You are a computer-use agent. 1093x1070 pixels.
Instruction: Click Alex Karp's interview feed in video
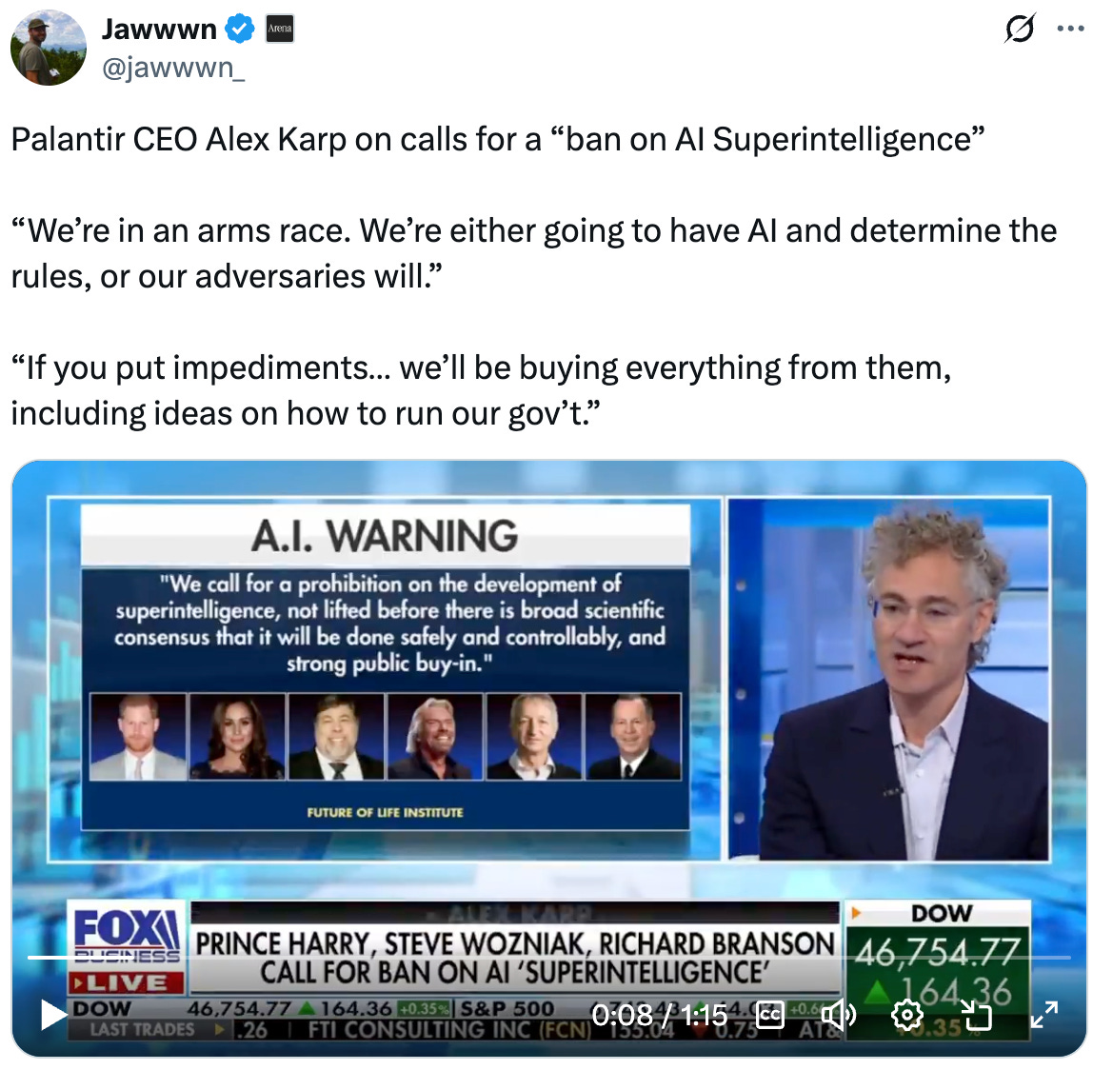pyautogui.click(x=888, y=678)
